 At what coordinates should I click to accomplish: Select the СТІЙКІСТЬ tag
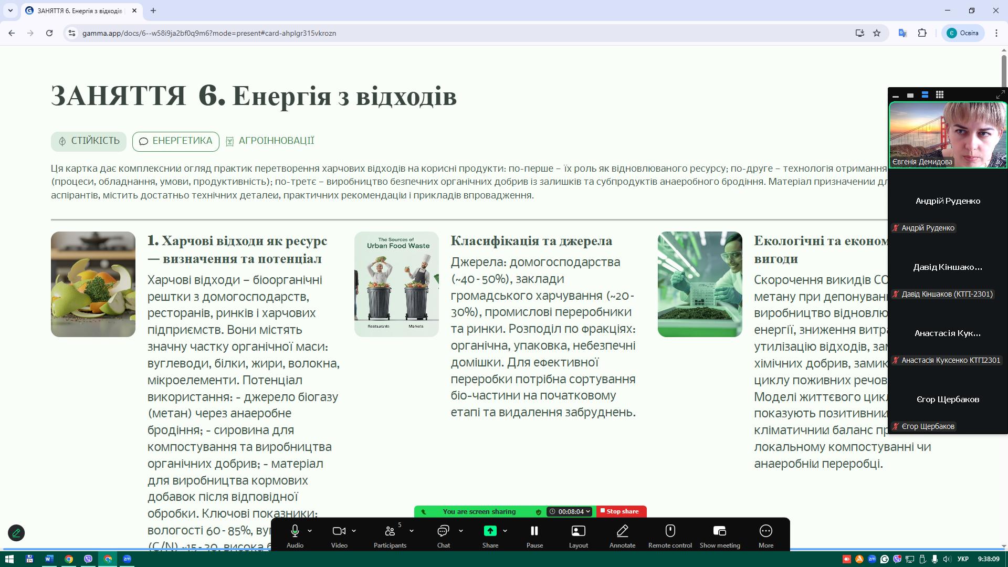89,141
